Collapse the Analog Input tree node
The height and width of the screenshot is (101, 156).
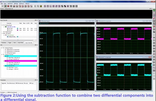(x=2, y=25)
